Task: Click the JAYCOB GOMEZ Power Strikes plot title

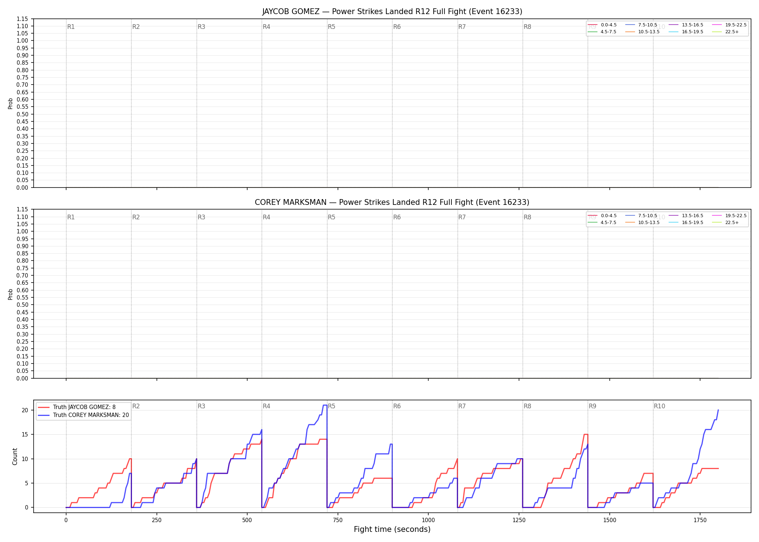Action: 392,12
